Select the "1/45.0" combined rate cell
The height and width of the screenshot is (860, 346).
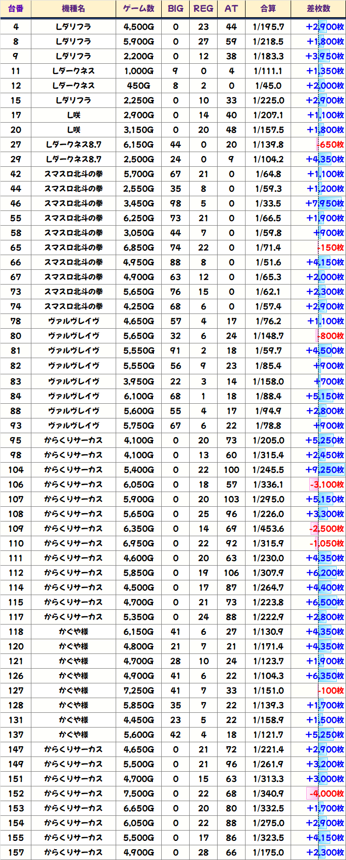(x=268, y=86)
